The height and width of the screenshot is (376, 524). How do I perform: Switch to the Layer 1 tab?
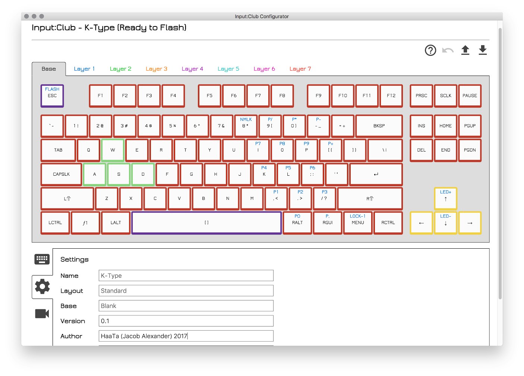(84, 69)
